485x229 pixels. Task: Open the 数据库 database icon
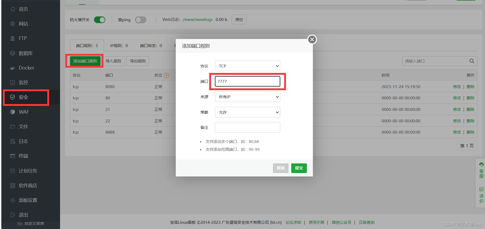(x=13, y=53)
